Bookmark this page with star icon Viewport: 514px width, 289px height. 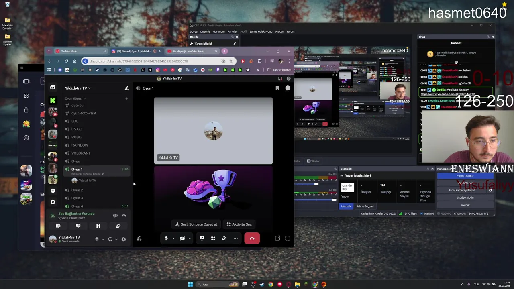[231, 61]
